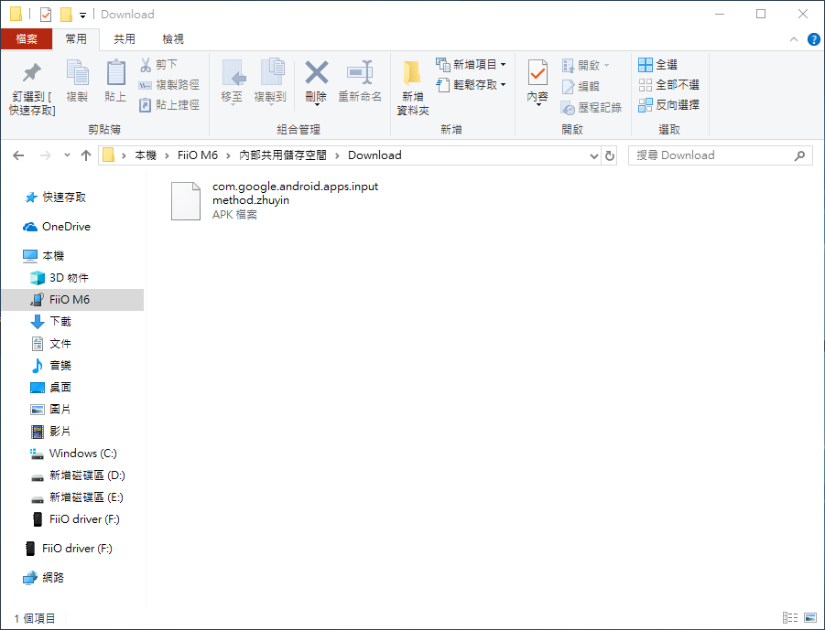
Task: Expand the address bar history dropdown
Action: (594, 155)
